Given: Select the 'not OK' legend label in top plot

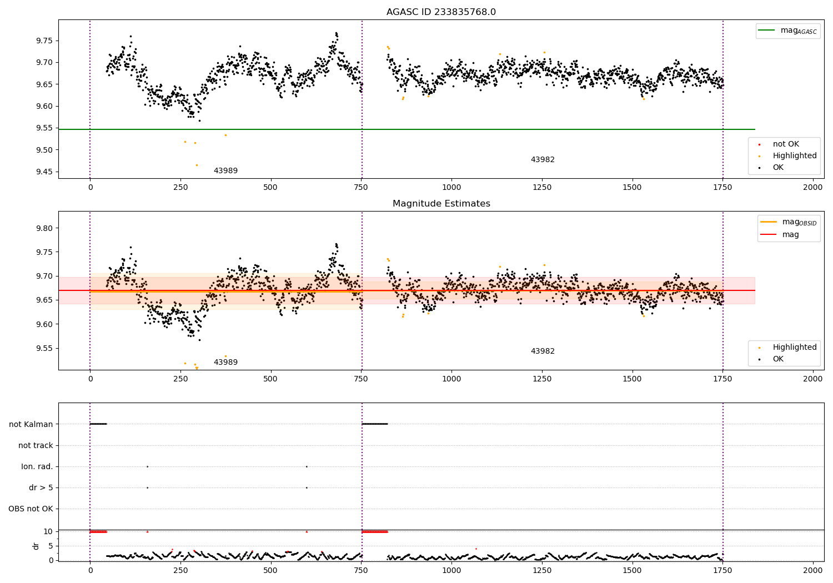Looking at the screenshot, I should 786,144.
